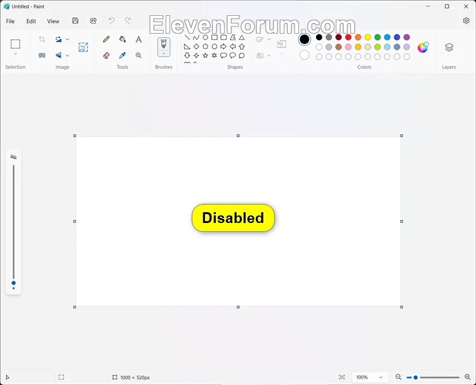The width and height of the screenshot is (476, 385).
Task: Open the View menu
Action: coord(53,21)
